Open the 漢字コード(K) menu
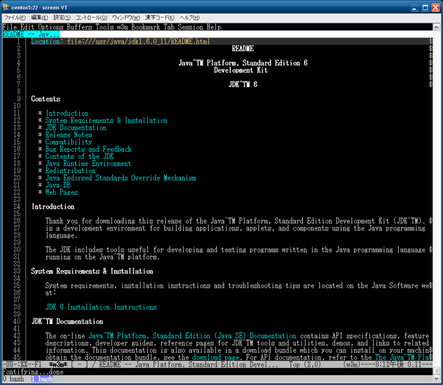This screenshot has height=385, width=443. [160, 18]
